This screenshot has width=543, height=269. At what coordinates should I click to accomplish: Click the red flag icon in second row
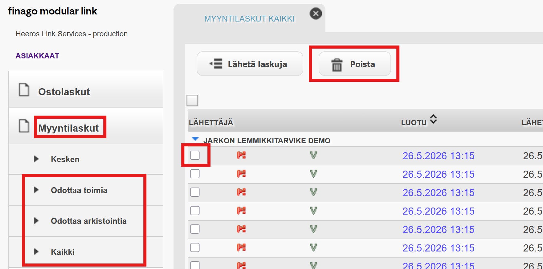pos(241,174)
